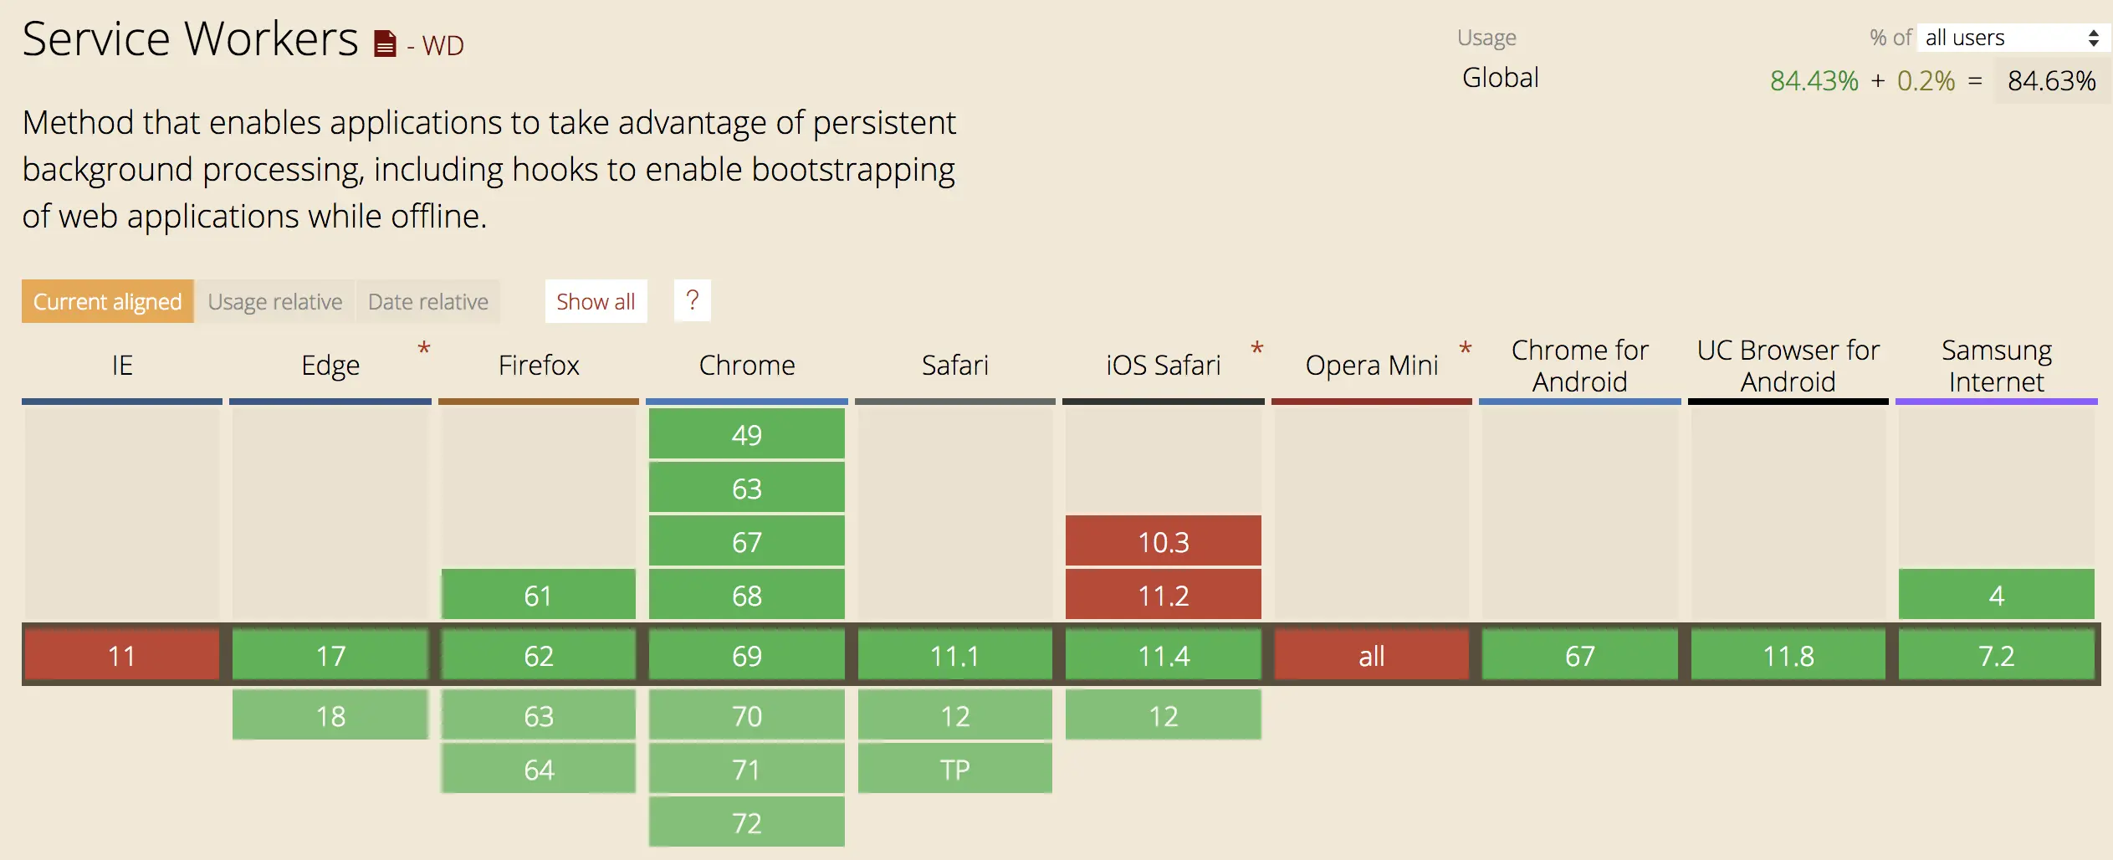
Task: Click the question mark help button
Action: click(x=692, y=300)
